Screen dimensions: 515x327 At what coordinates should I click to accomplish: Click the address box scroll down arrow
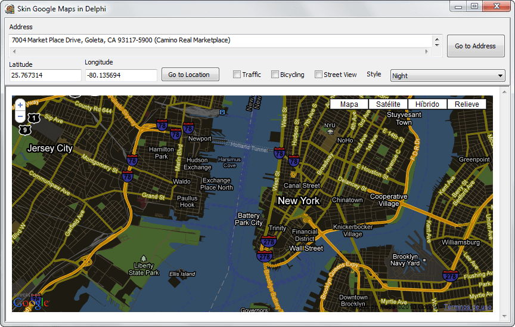437,45
